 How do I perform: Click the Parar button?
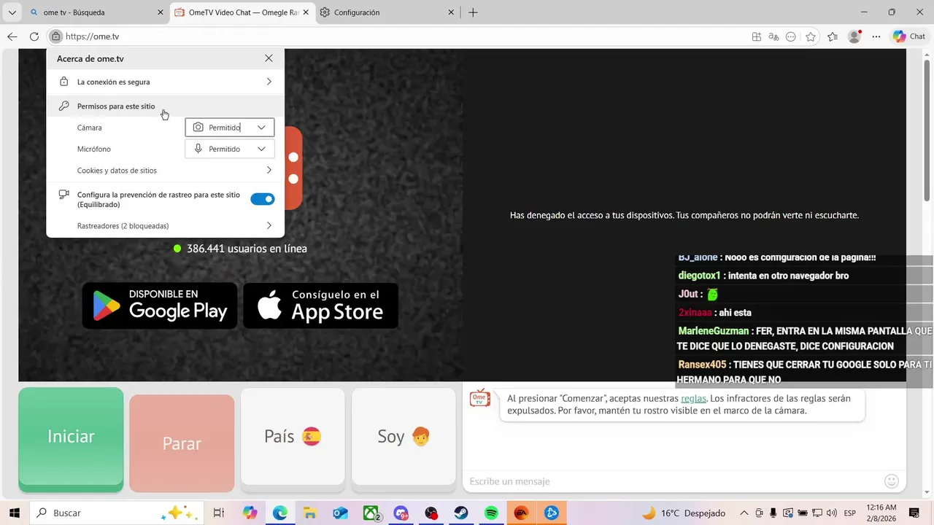point(182,443)
